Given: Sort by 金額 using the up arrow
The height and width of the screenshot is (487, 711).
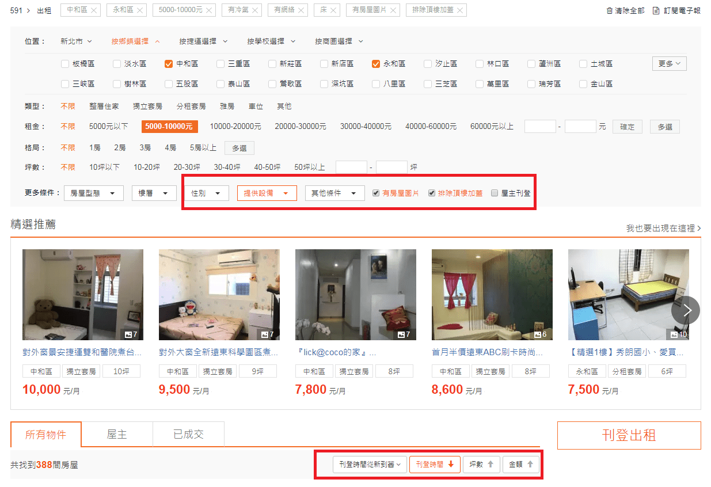Looking at the screenshot, I should pyautogui.click(x=521, y=464).
